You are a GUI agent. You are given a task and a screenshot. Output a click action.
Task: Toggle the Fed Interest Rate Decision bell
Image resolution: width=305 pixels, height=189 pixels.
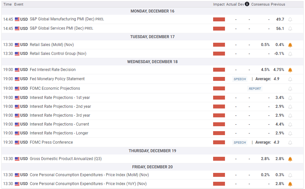tap(290, 70)
